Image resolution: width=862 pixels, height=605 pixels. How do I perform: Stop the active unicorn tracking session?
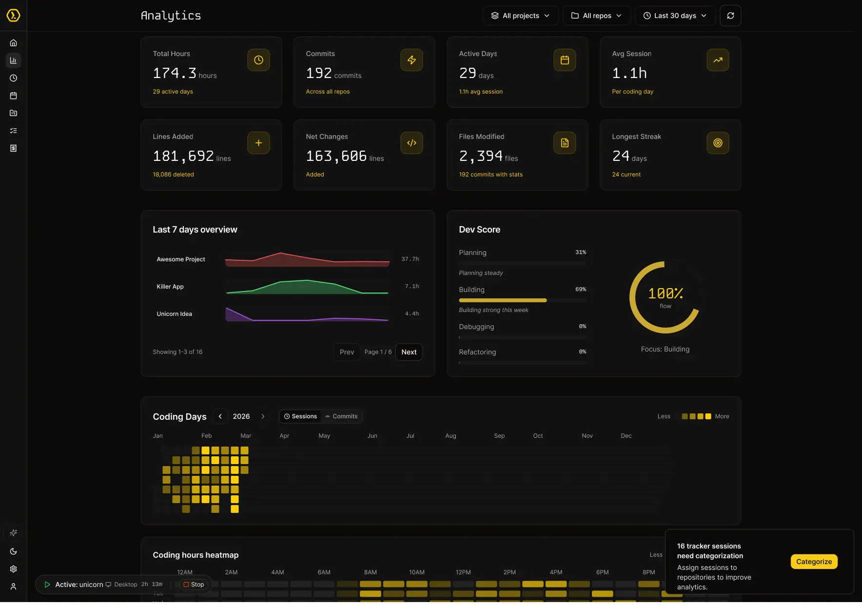(x=193, y=584)
